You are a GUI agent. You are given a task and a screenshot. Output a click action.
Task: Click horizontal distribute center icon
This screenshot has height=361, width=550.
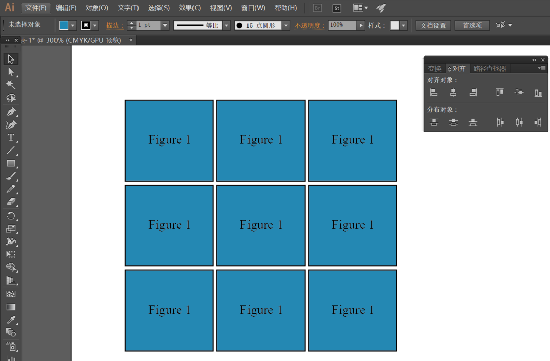point(519,122)
